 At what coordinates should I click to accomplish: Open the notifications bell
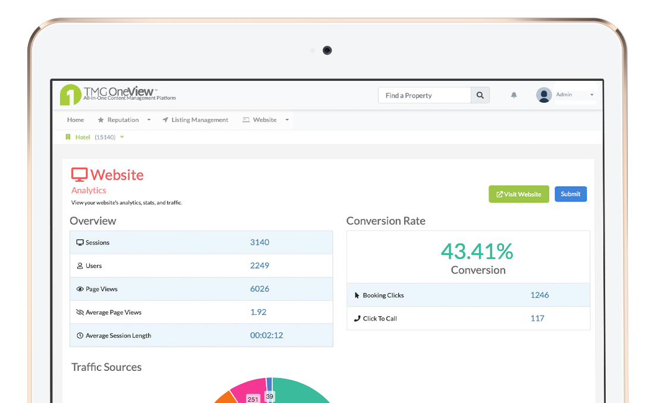(514, 95)
